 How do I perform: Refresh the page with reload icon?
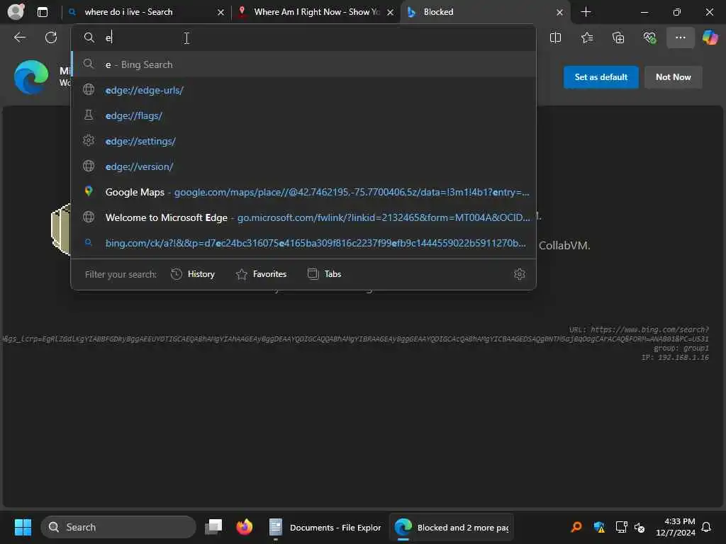tap(51, 38)
